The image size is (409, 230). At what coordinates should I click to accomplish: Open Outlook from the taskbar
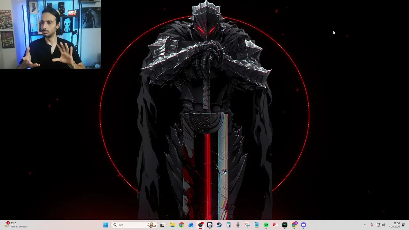191,225
